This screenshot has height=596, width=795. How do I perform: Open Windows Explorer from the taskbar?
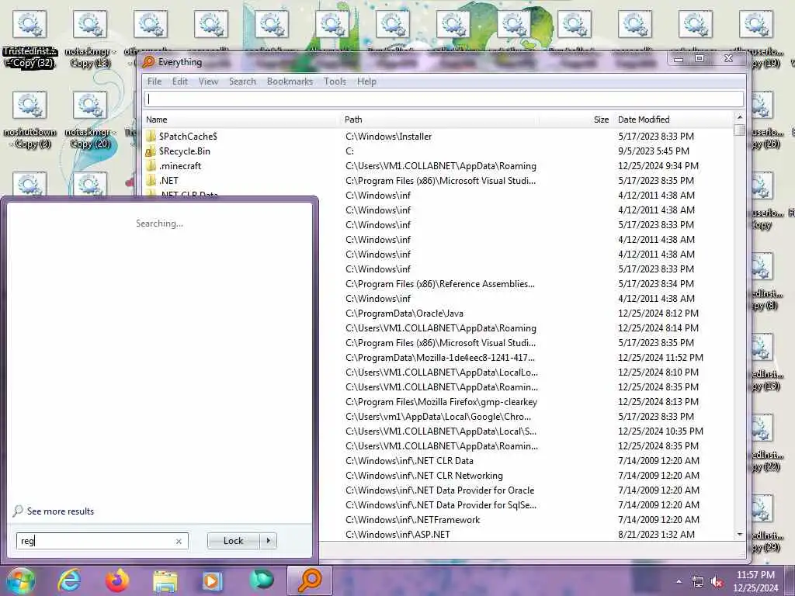click(x=165, y=582)
